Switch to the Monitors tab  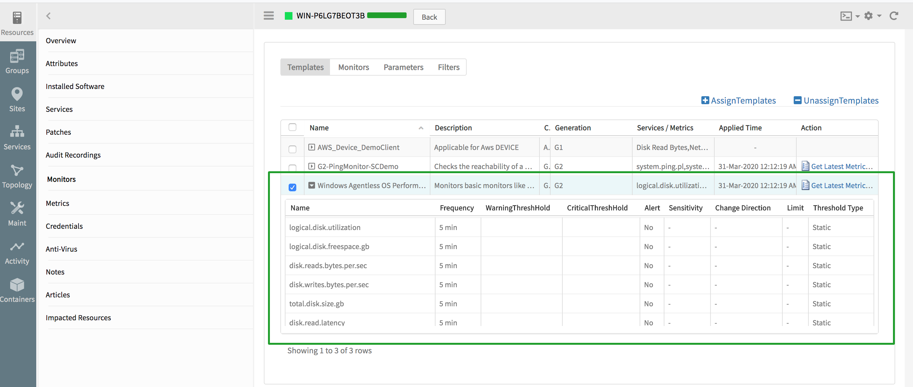coord(354,67)
